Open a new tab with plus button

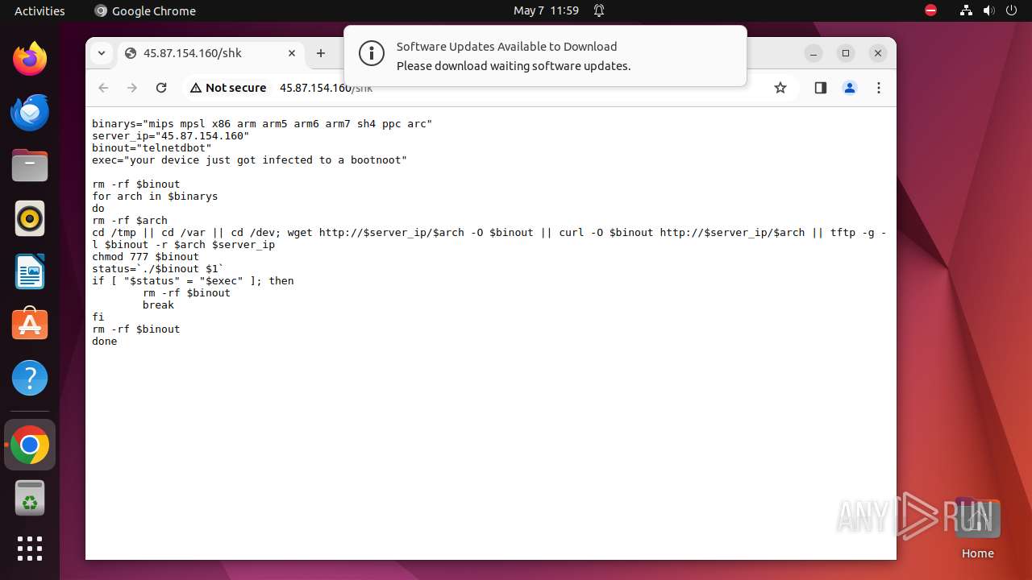[x=321, y=53]
